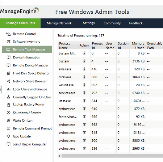Click trash icon for svchost.exe PID 992
This screenshot has width=163, height=162.
click(x=84, y=124)
